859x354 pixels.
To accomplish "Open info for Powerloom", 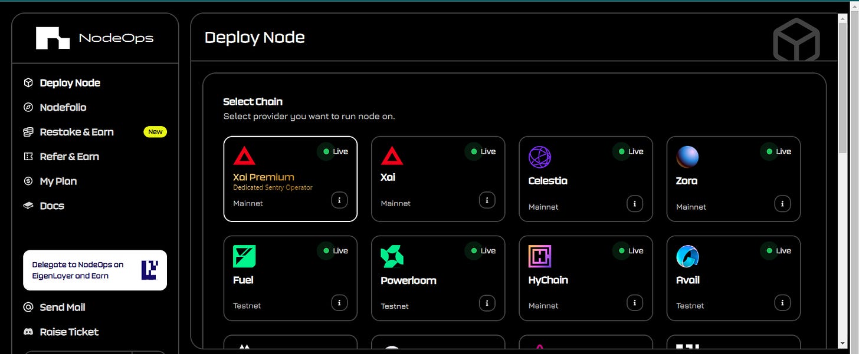I will point(487,303).
